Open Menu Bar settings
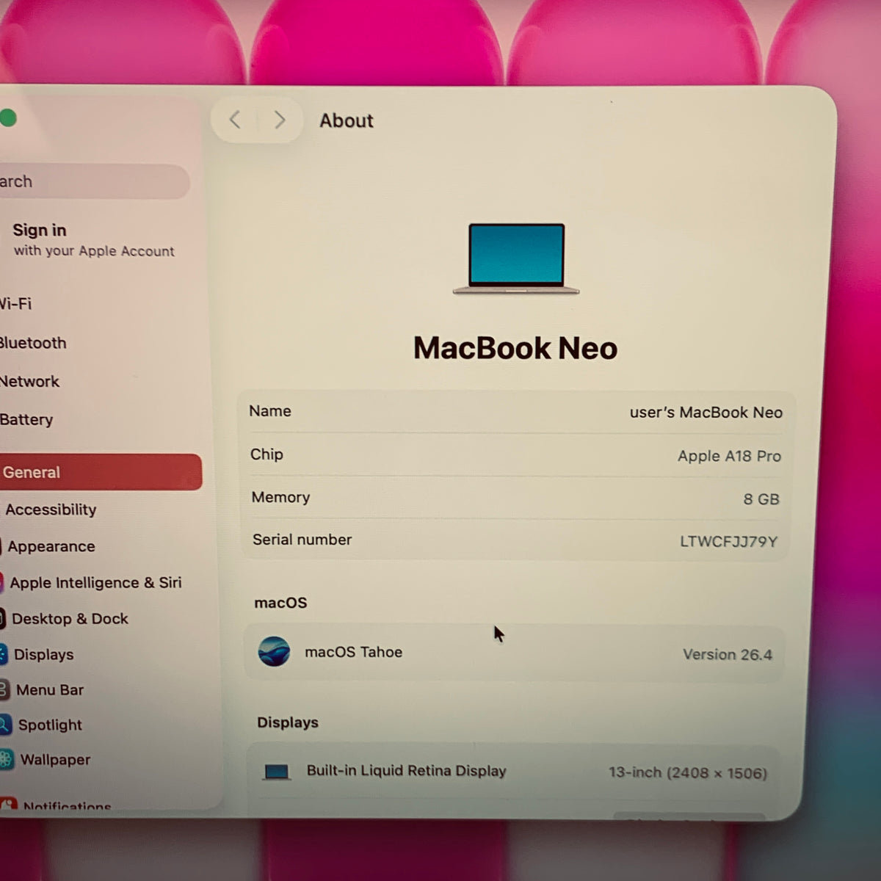 (x=50, y=689)
